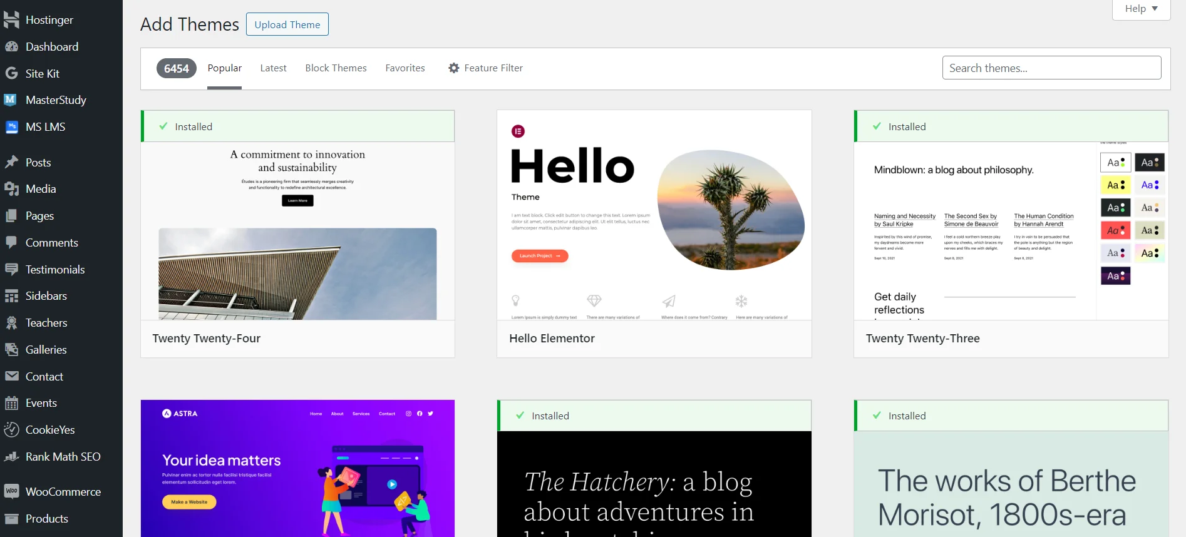
Task: Open the Block Themes tab
Action: tap(336, 68)
